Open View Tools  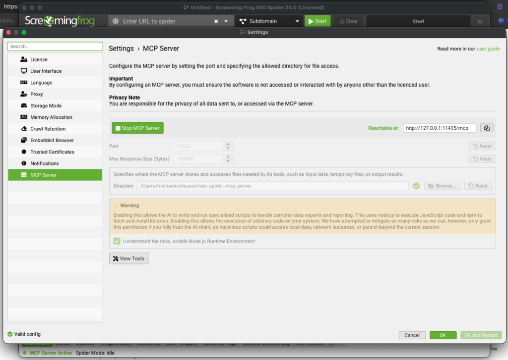[128, 258]
